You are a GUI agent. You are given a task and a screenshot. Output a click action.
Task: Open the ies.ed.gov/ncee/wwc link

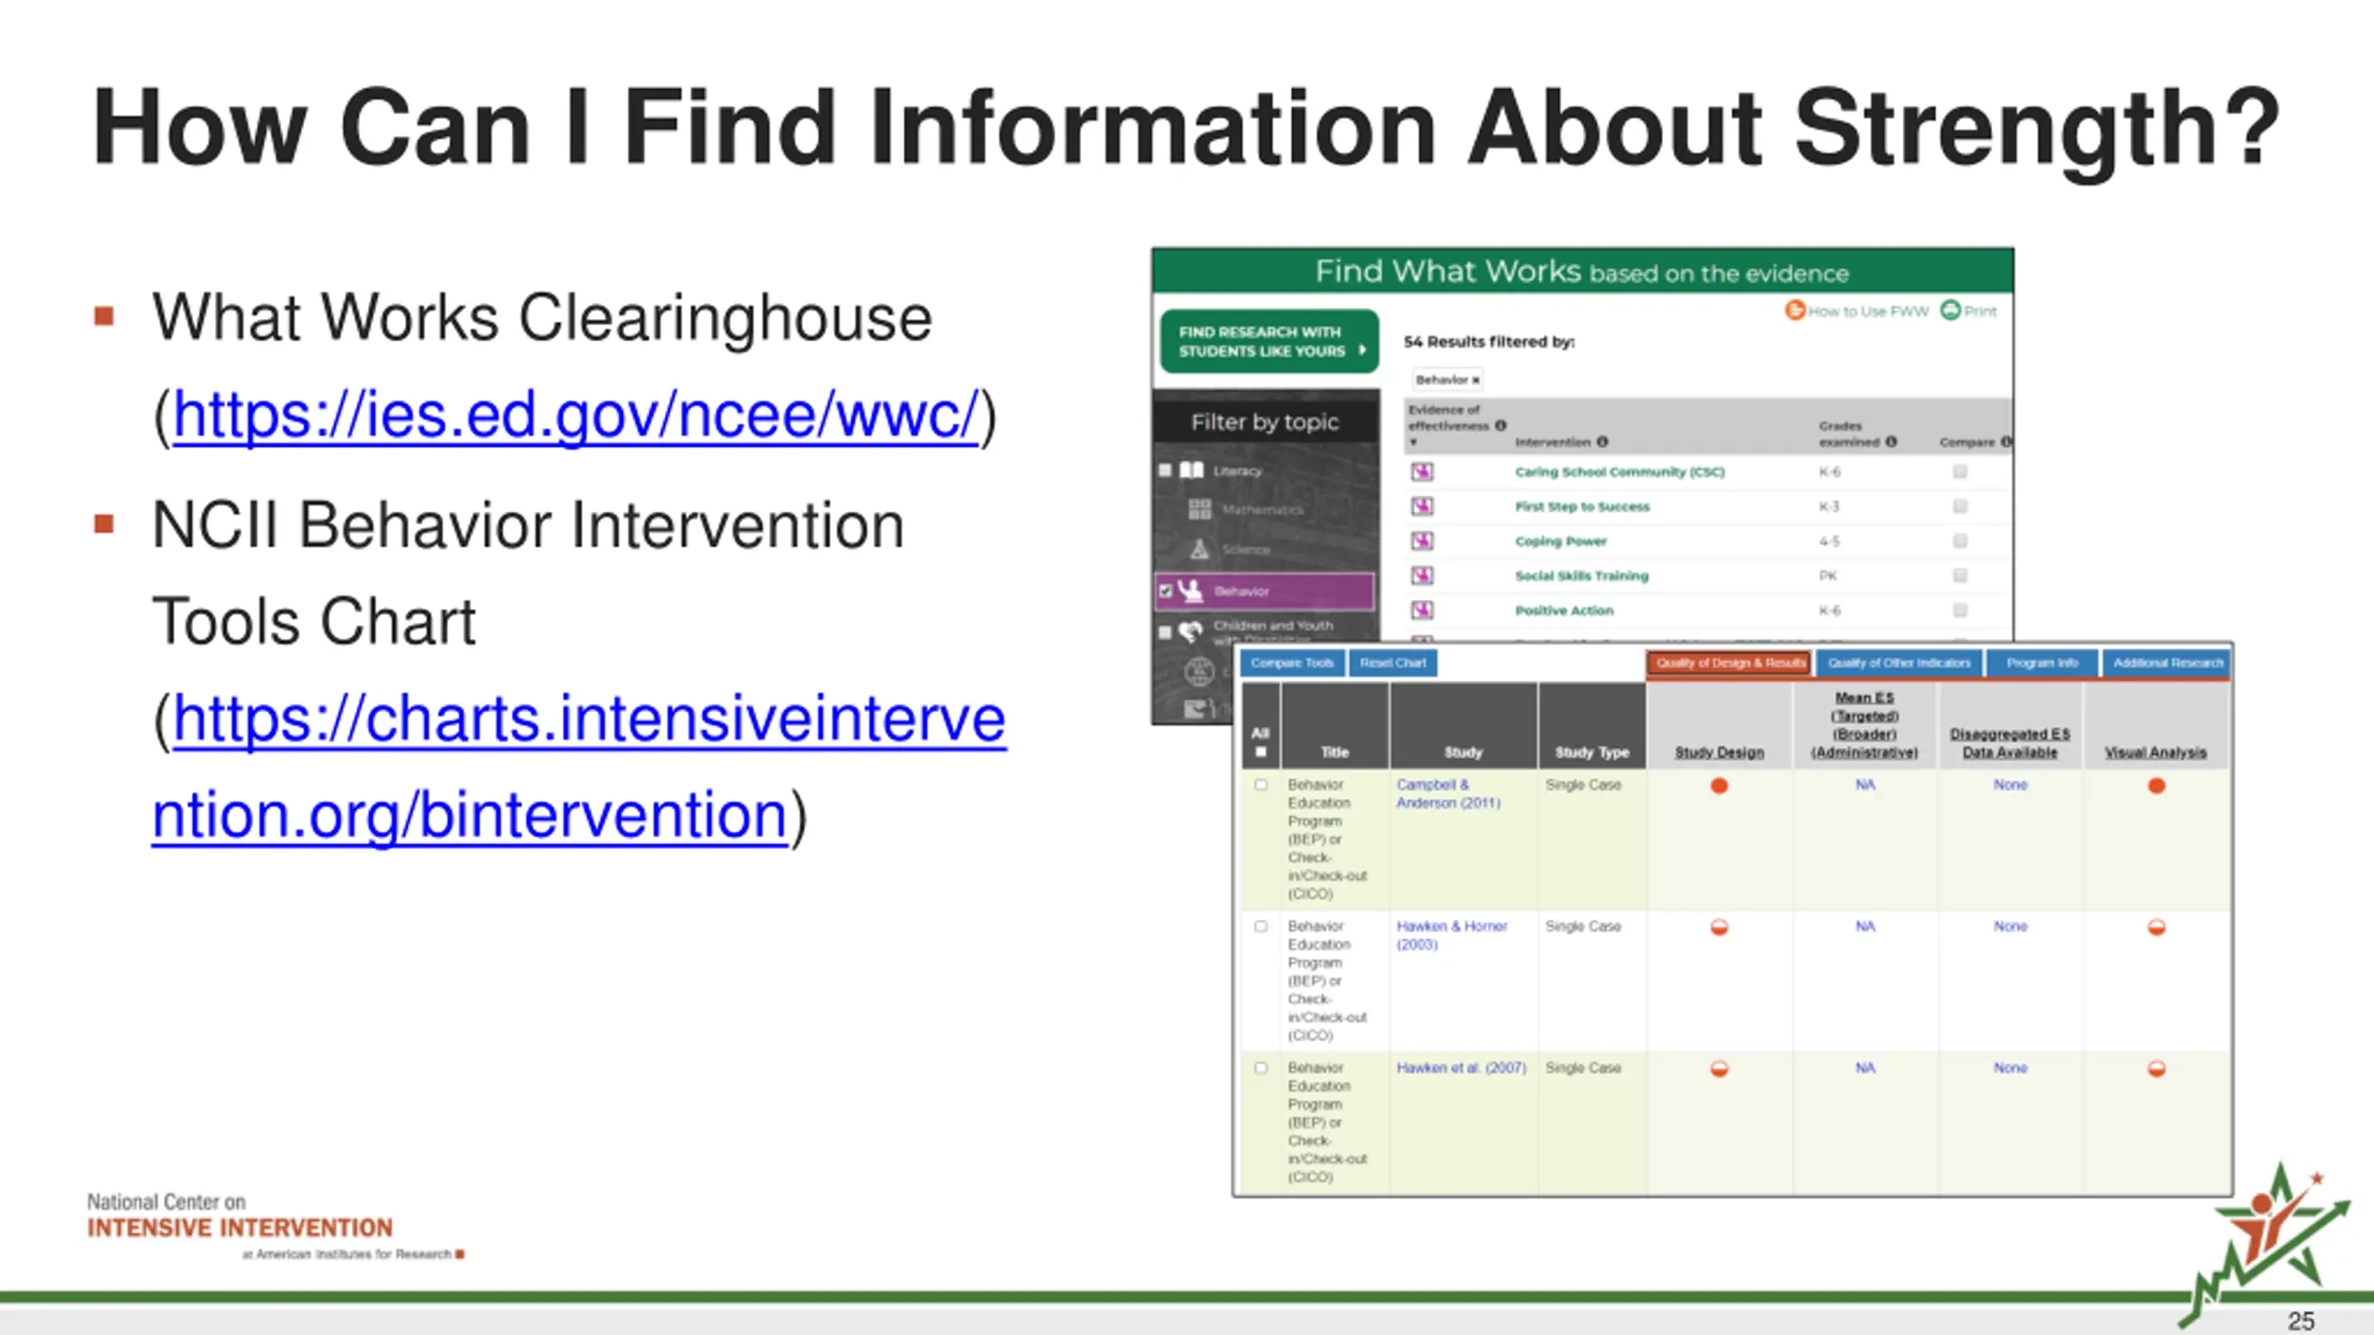tap(575, 414)
